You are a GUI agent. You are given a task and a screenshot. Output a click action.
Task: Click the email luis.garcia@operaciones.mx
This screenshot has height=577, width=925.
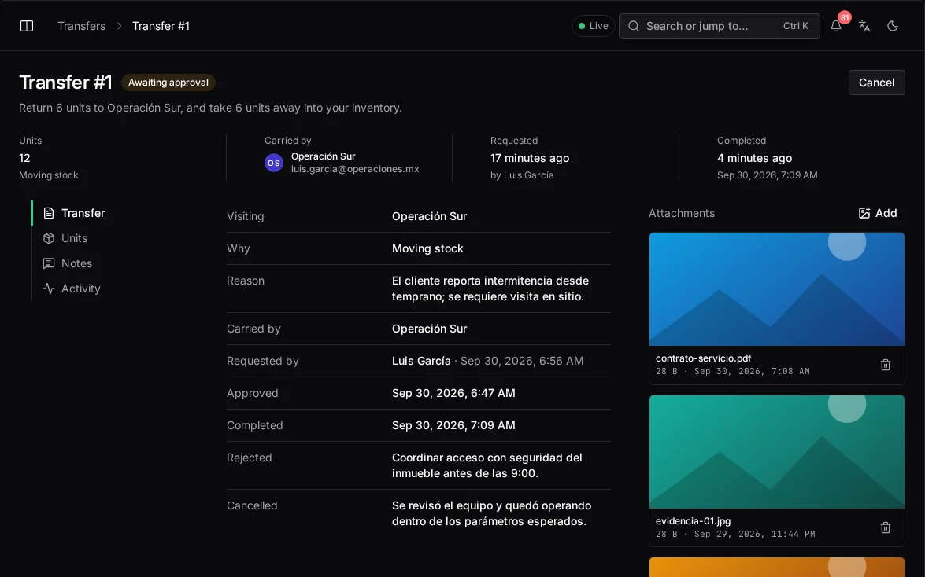point(355,169)
